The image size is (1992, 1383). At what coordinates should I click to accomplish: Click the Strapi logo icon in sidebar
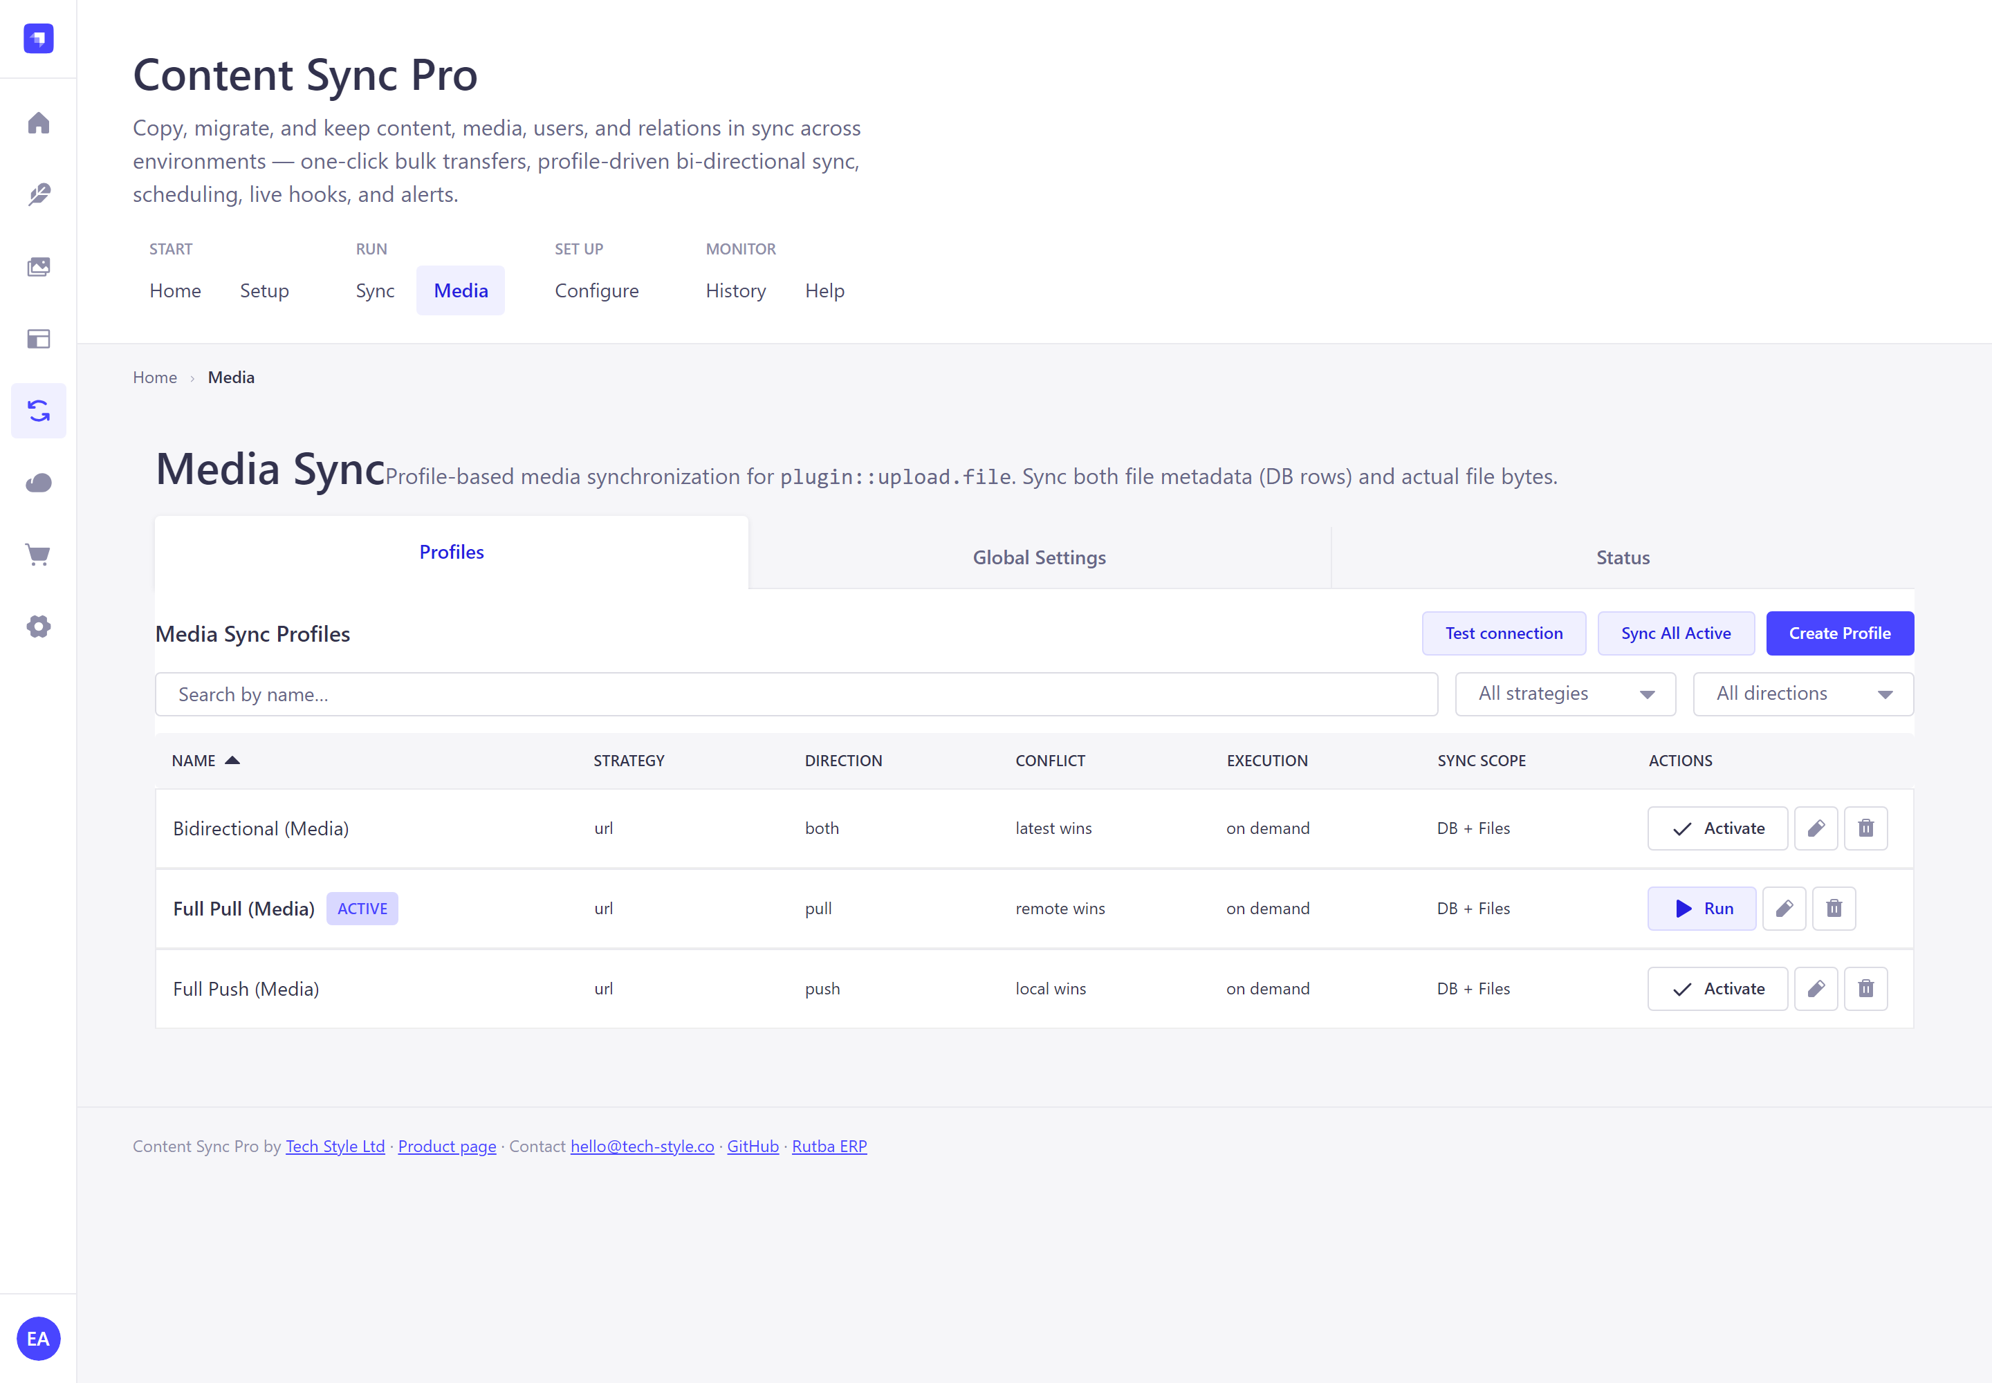point(38,38)
